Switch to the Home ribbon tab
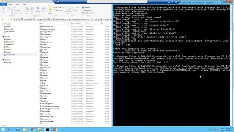This screenshot has height=132, width=234. click(10, 4)
